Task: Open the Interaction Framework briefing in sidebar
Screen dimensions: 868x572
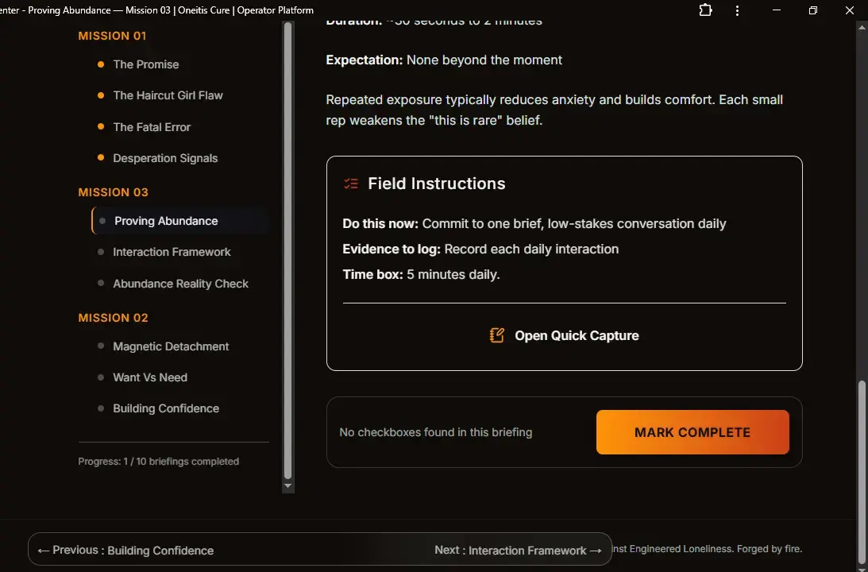Action: [x=172, y=252]
